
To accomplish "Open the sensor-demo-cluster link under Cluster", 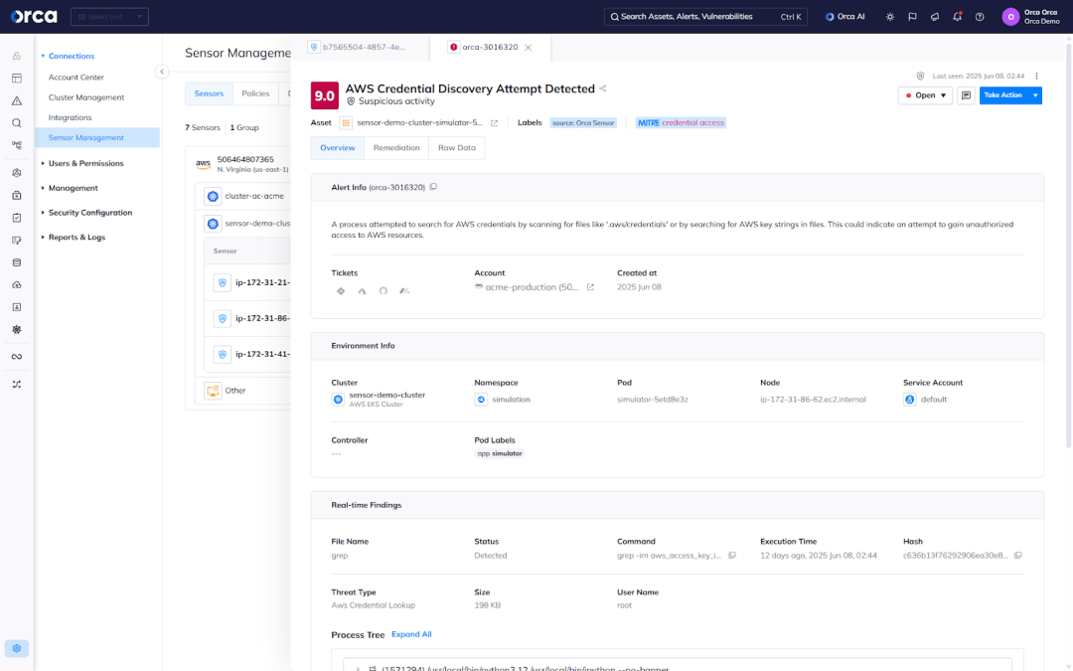I will pos(386,395).
